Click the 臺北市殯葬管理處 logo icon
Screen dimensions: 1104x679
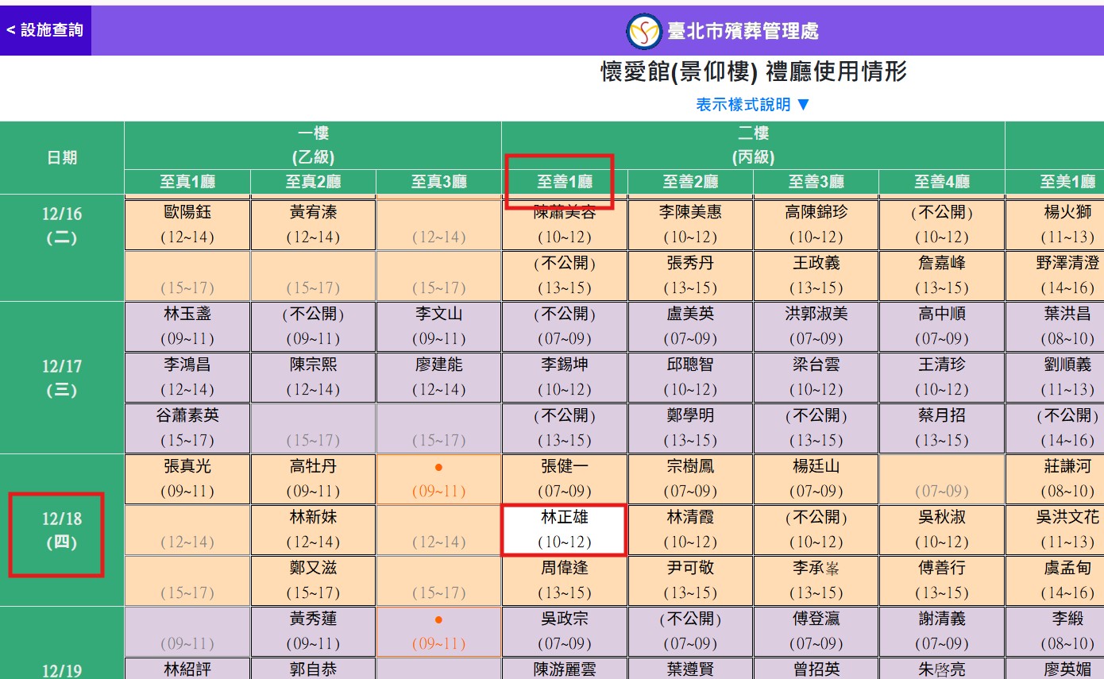(643, 31)
